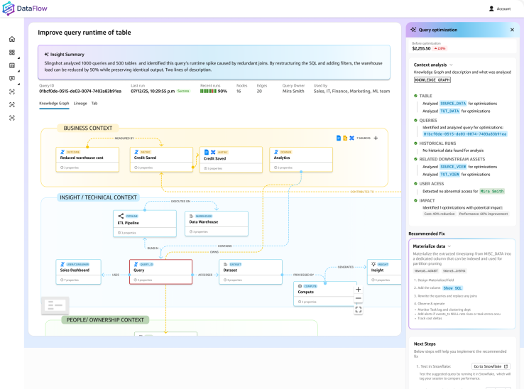Click the Data Warehouse node file icon
The image size is (524, 389).
click(191, 217)
